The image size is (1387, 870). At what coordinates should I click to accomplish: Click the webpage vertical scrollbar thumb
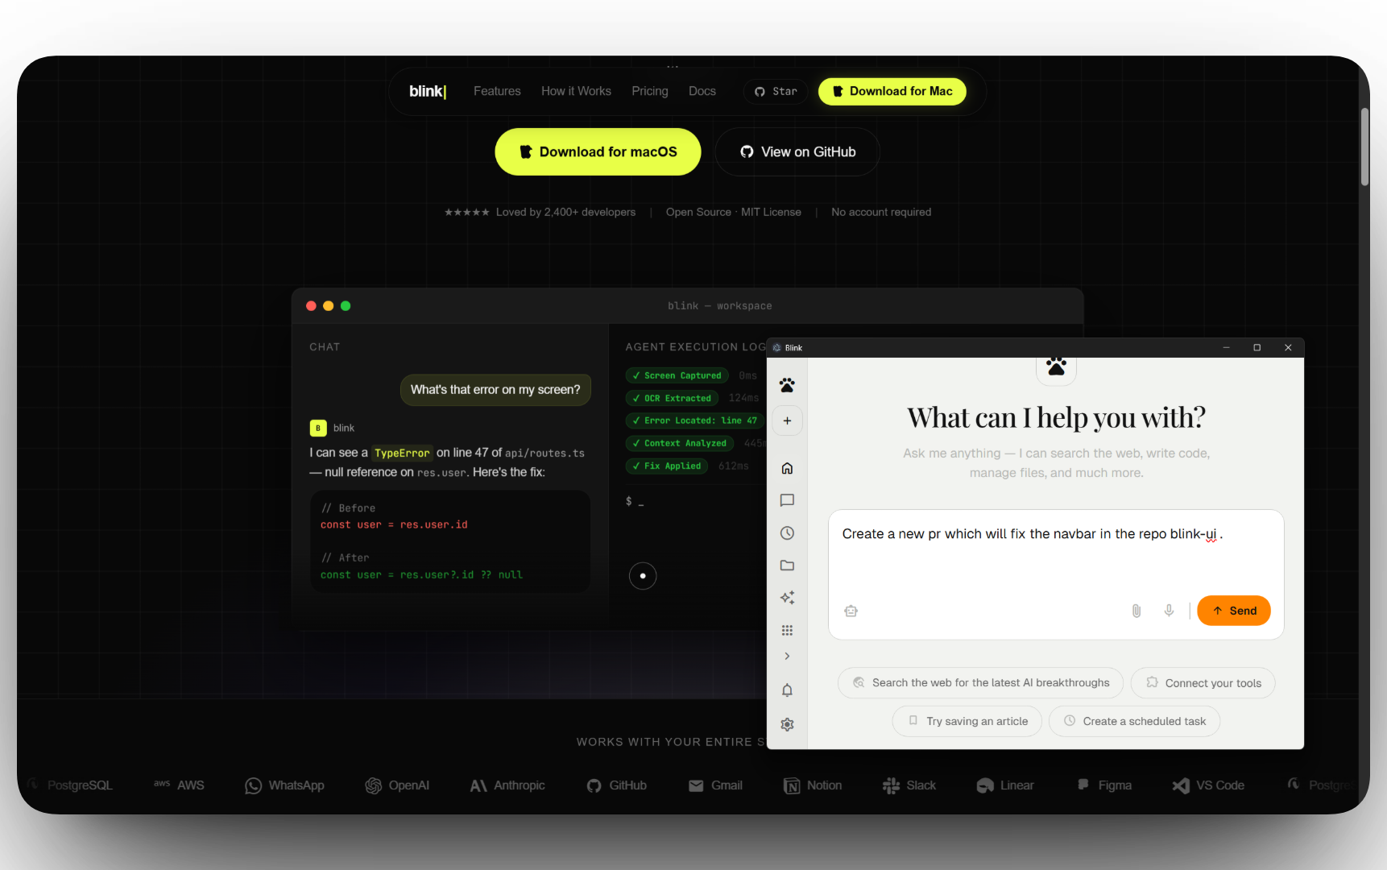pyautogui.click(x=1364, y=147)
